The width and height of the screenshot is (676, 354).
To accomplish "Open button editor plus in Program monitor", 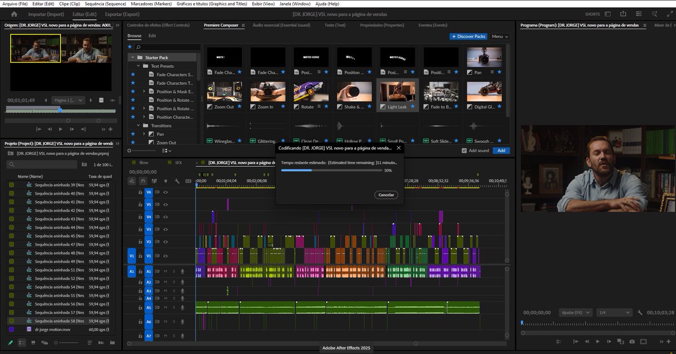I will click(669, 342).
